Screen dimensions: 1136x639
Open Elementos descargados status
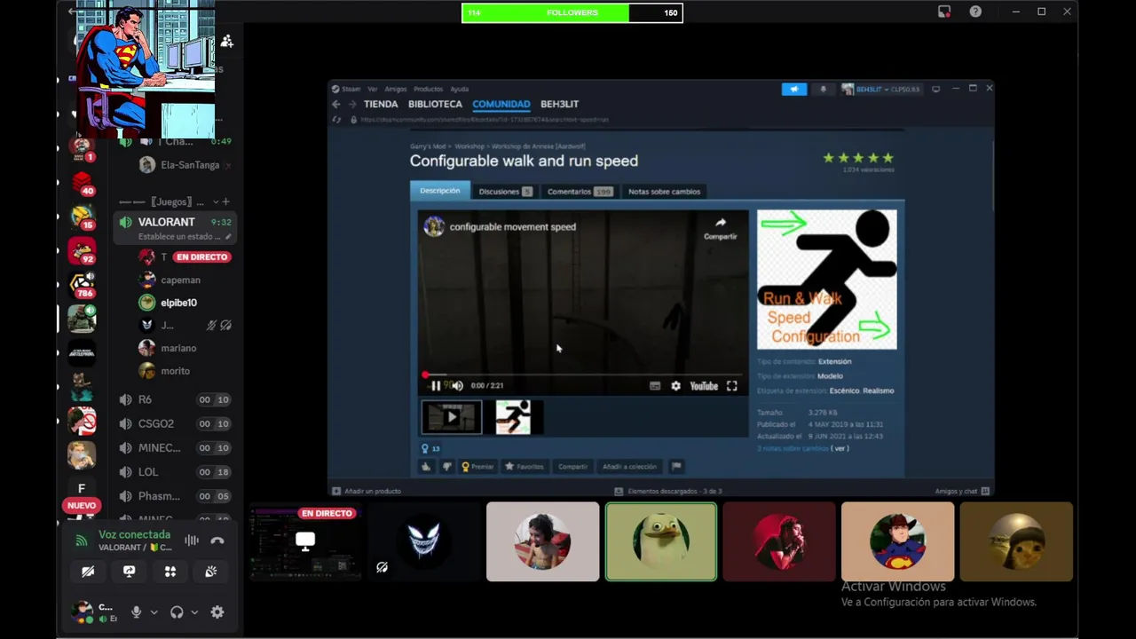coord(668,491)
